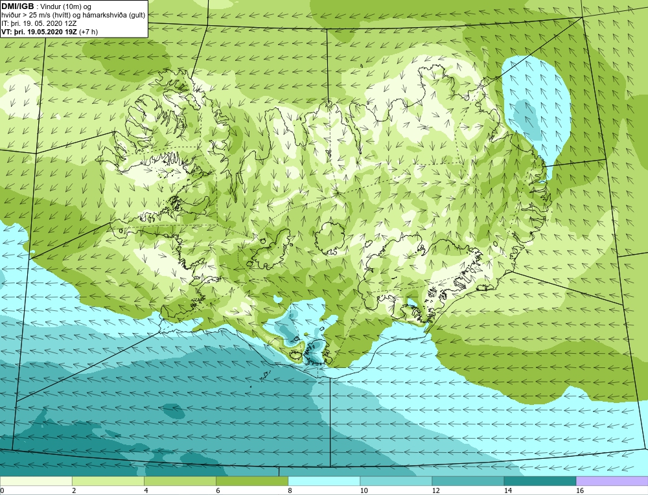Screen dimensions: 648x495
Task: Click the 14–16 m/s dark teal legend swatch
Action: (540, 481)
